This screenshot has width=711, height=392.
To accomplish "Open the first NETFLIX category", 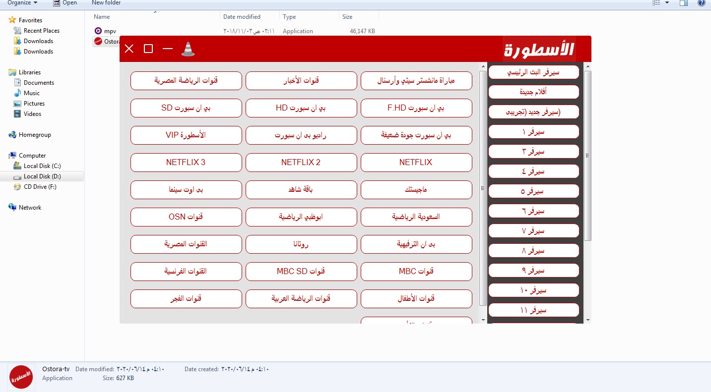I will 416,163.
